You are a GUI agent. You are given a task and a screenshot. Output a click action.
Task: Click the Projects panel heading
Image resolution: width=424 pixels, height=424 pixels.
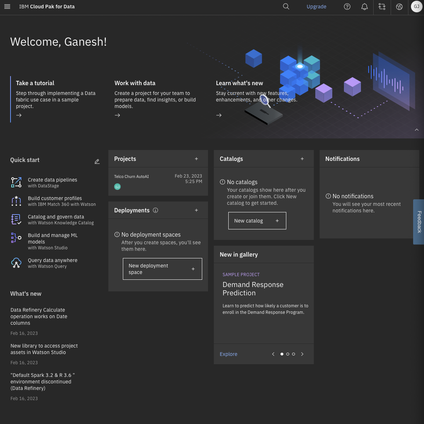tap(125, 159)
